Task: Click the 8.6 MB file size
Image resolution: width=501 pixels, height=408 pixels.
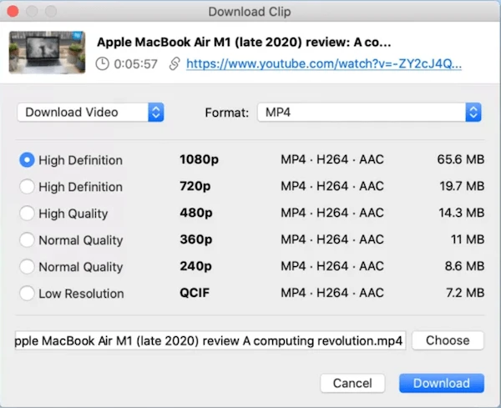Action: tap(465, 266)
